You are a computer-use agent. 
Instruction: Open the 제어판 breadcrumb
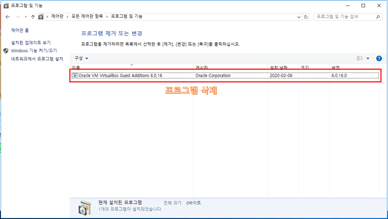pos(57,16)
